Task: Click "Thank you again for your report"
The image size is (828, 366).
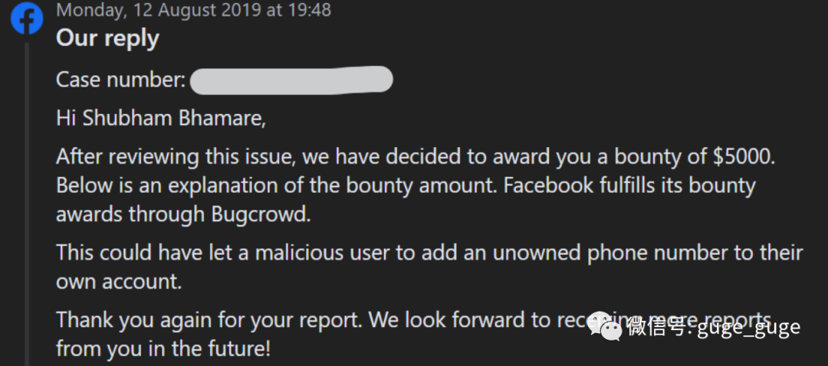Action: pyautogui.click(x=209, y=319)
